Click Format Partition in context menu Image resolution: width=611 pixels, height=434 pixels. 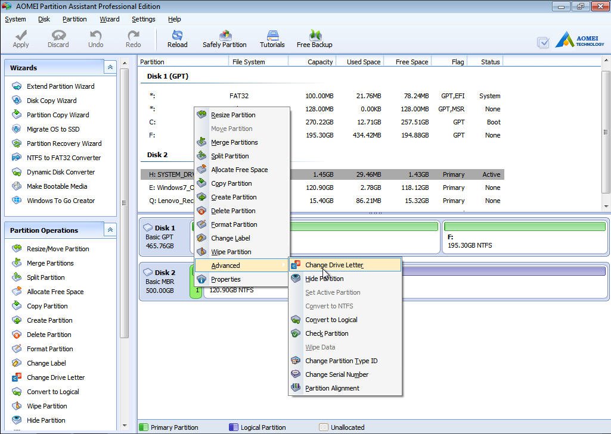pyautogui.click(x=234, y=224)
